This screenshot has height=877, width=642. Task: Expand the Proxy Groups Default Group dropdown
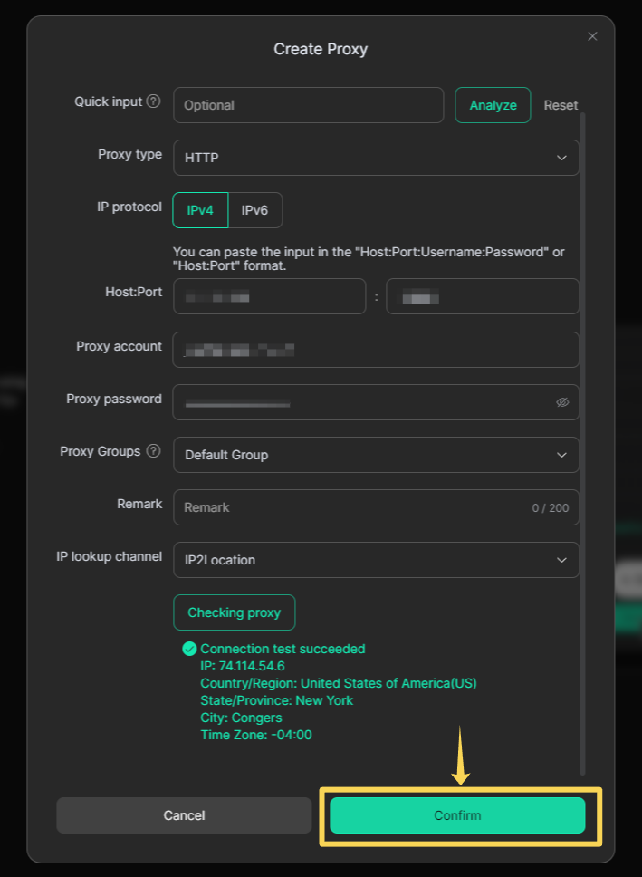(x=376, y=455)
